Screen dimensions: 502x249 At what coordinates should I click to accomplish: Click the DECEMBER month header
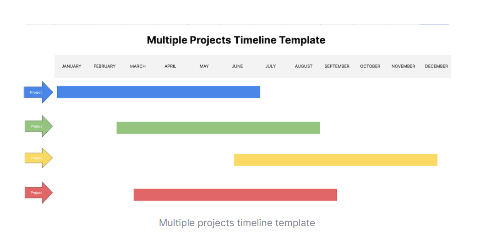[x=437, y=66]
